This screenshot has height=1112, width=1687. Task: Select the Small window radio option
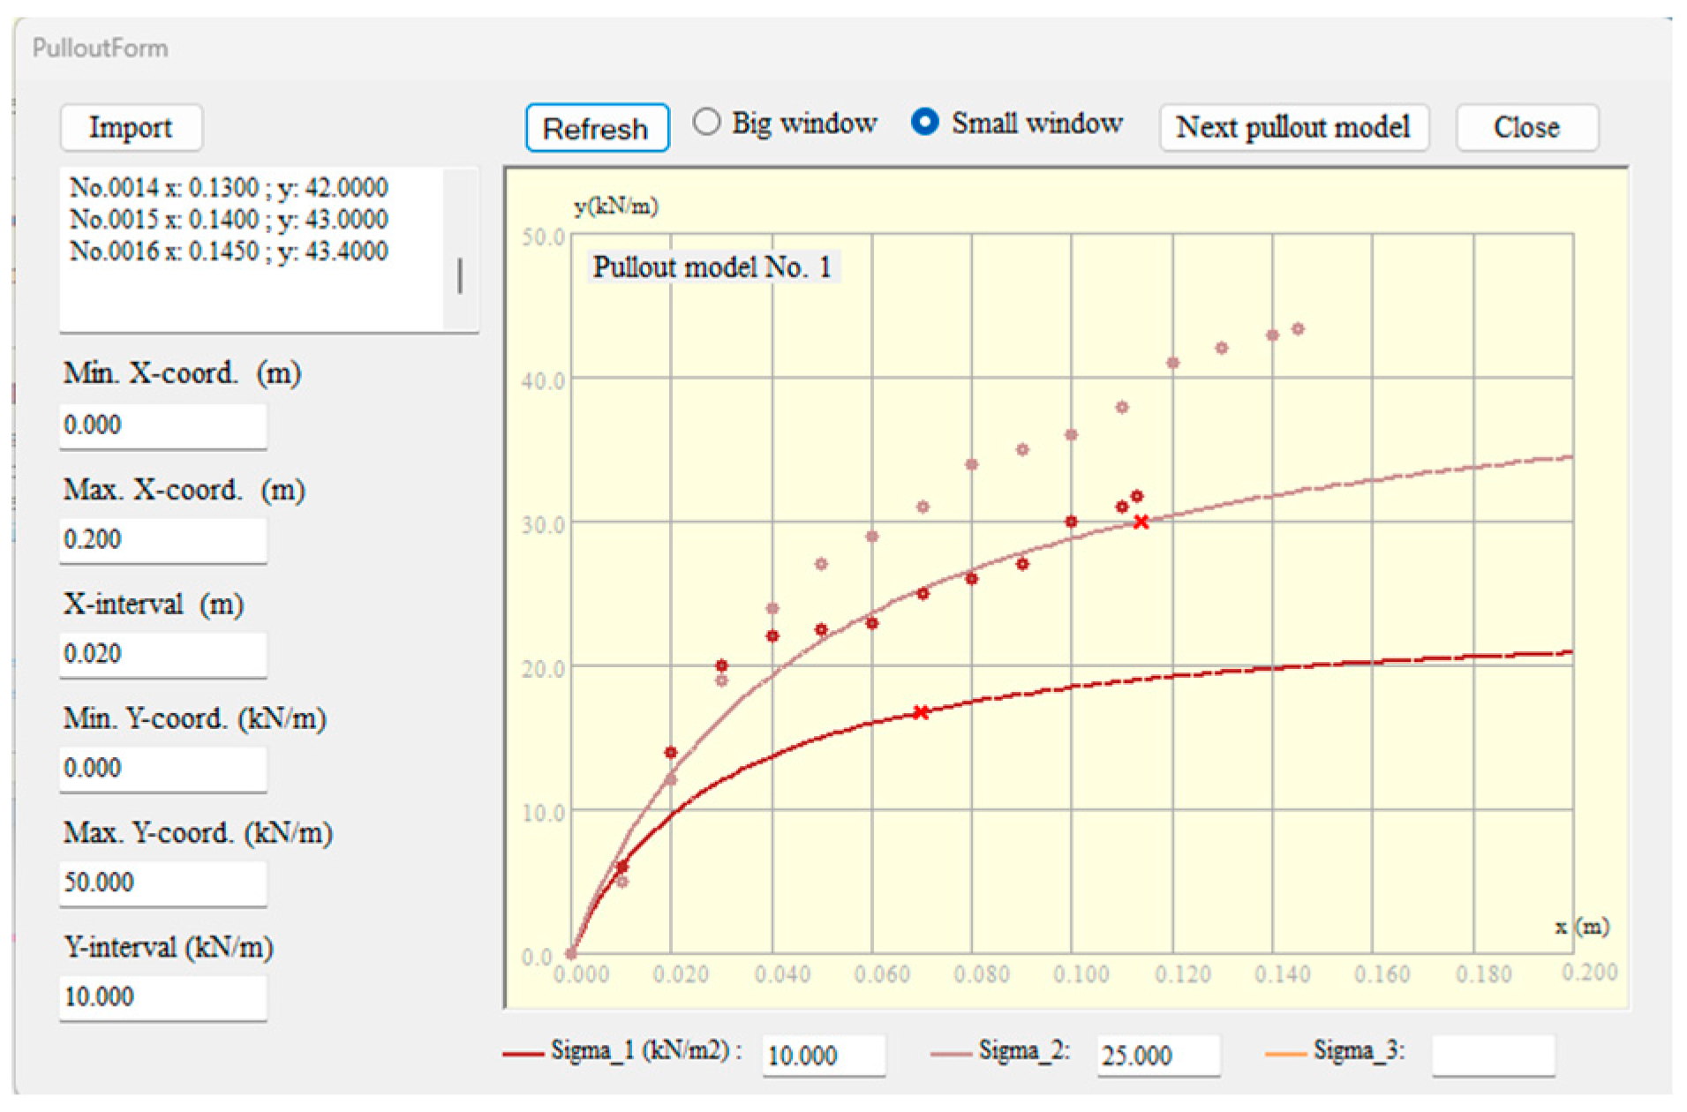[924, 122]
